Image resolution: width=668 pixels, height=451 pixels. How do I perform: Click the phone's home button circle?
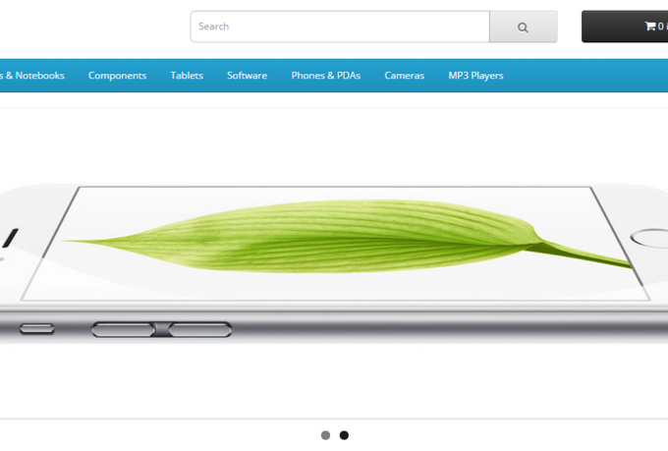click(649, 238)
